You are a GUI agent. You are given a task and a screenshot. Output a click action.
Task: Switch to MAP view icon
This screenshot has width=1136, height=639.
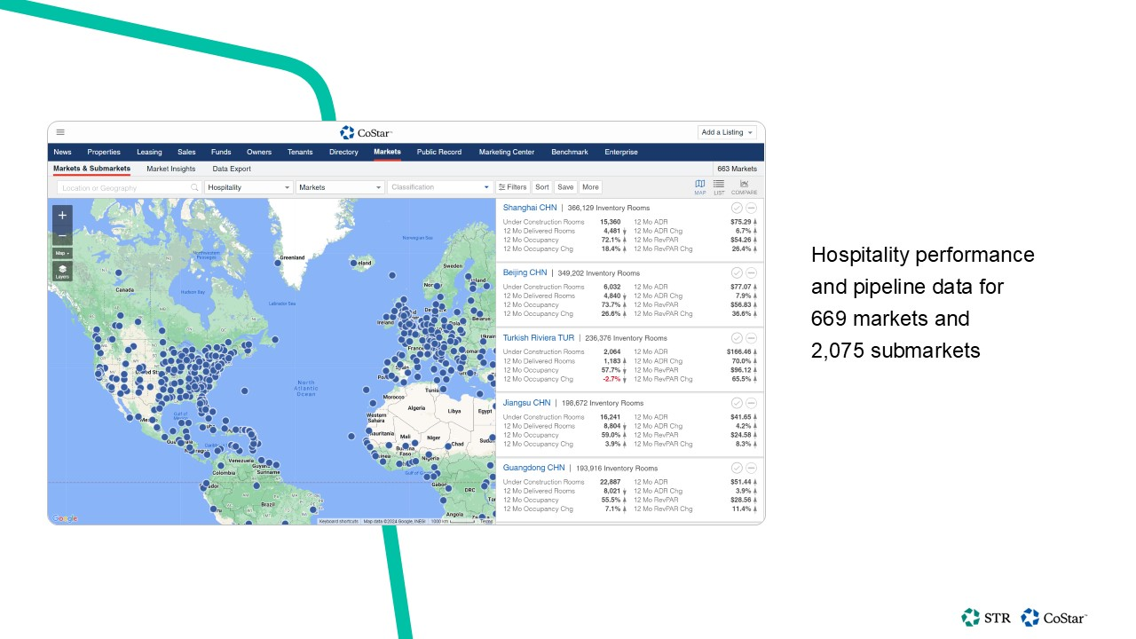pyautogui.click(x=700, y=186)
